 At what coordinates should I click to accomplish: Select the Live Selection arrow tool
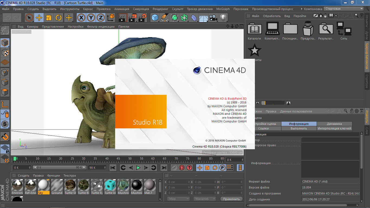coord(29,18)
